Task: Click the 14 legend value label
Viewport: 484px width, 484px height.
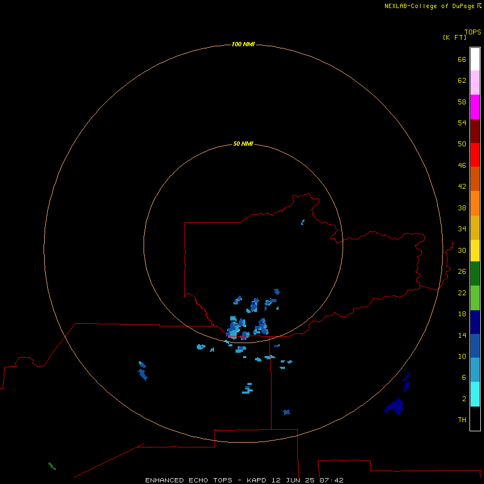Action: (462, 335)
